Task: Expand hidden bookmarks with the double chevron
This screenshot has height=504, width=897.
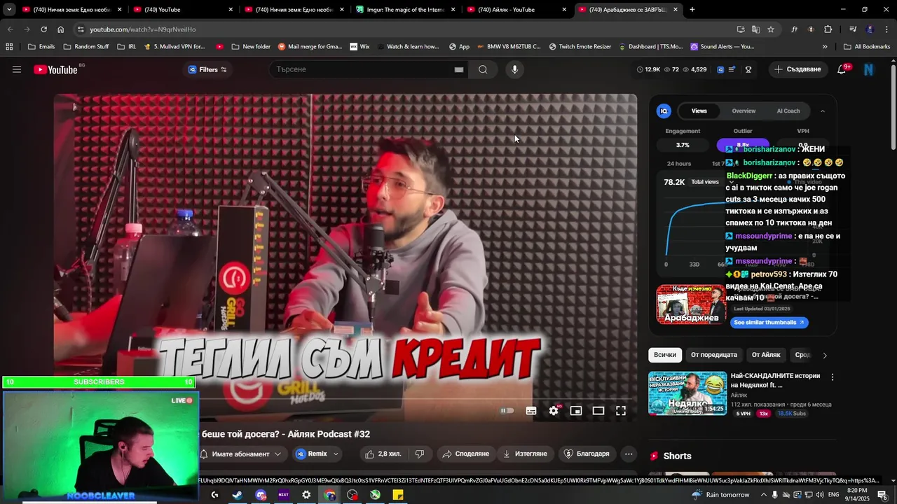Action: coord(825,47)
